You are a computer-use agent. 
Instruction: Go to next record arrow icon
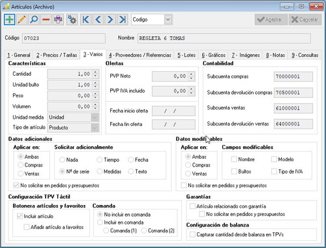tap(110, 20)
